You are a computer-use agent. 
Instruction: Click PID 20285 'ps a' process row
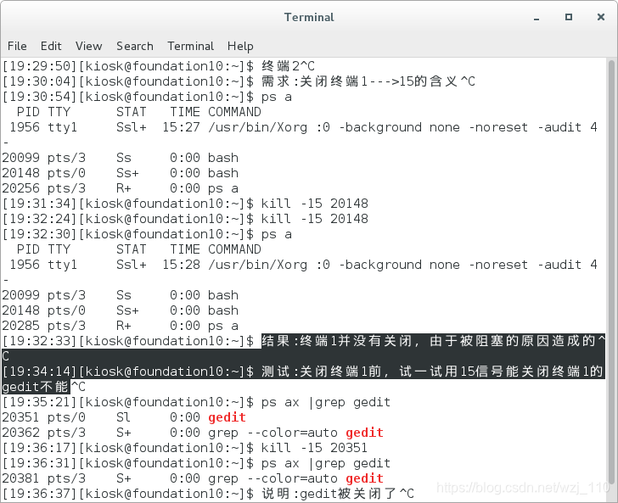121,326
